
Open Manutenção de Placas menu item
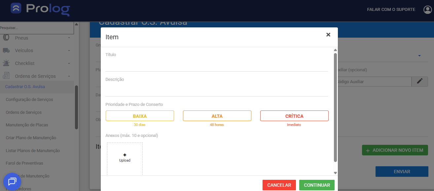click(x=27, y=125)
